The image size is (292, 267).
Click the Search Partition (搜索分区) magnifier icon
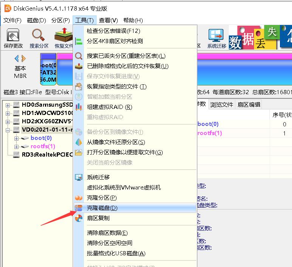pyautogui.click(x=38, y=35)
